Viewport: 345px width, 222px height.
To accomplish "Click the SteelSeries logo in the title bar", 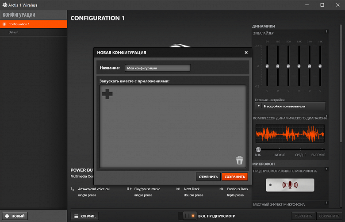I will (x=4, y=5).
